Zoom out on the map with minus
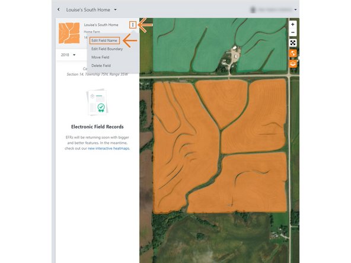Screen dimensions: 351x263 292,33
